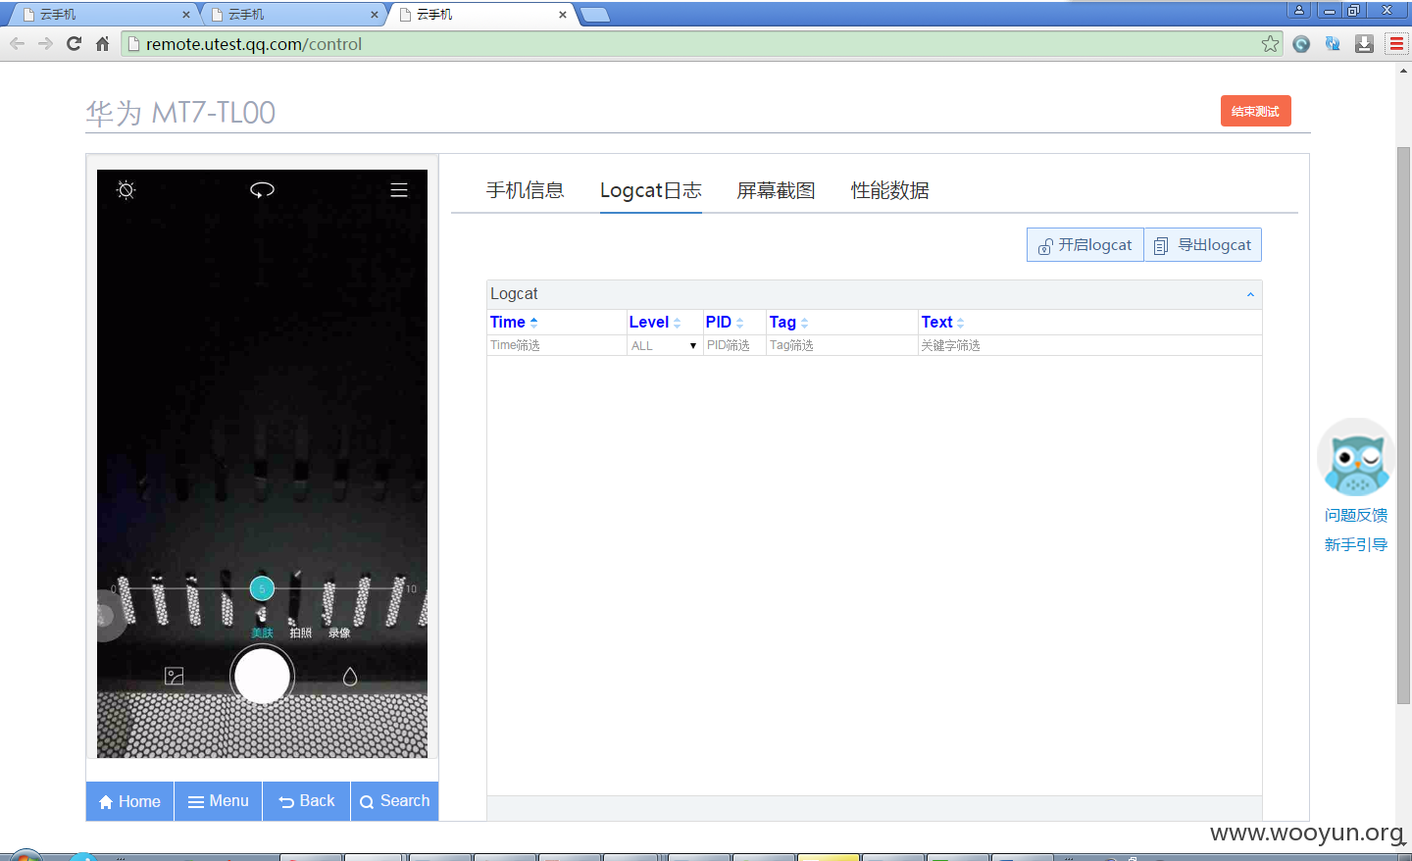Click the download extension icon

click(x=1364, y=43)
